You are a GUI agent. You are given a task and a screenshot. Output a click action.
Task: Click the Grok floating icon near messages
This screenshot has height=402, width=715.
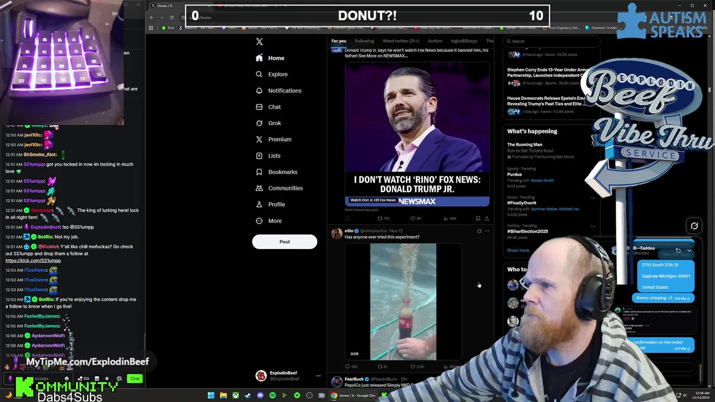pyautogui.click(x=694, y=226)
